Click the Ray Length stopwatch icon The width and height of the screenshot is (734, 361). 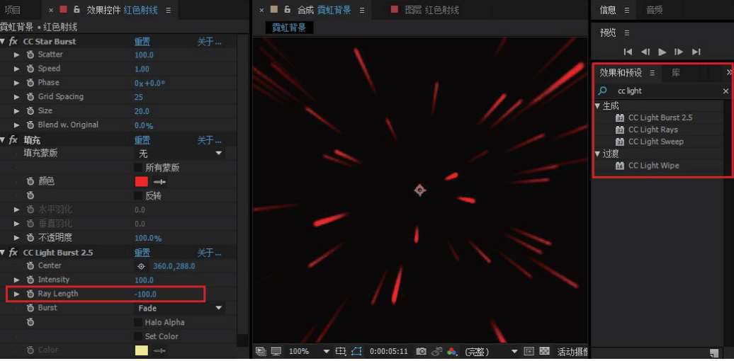(x=30, y=294)
